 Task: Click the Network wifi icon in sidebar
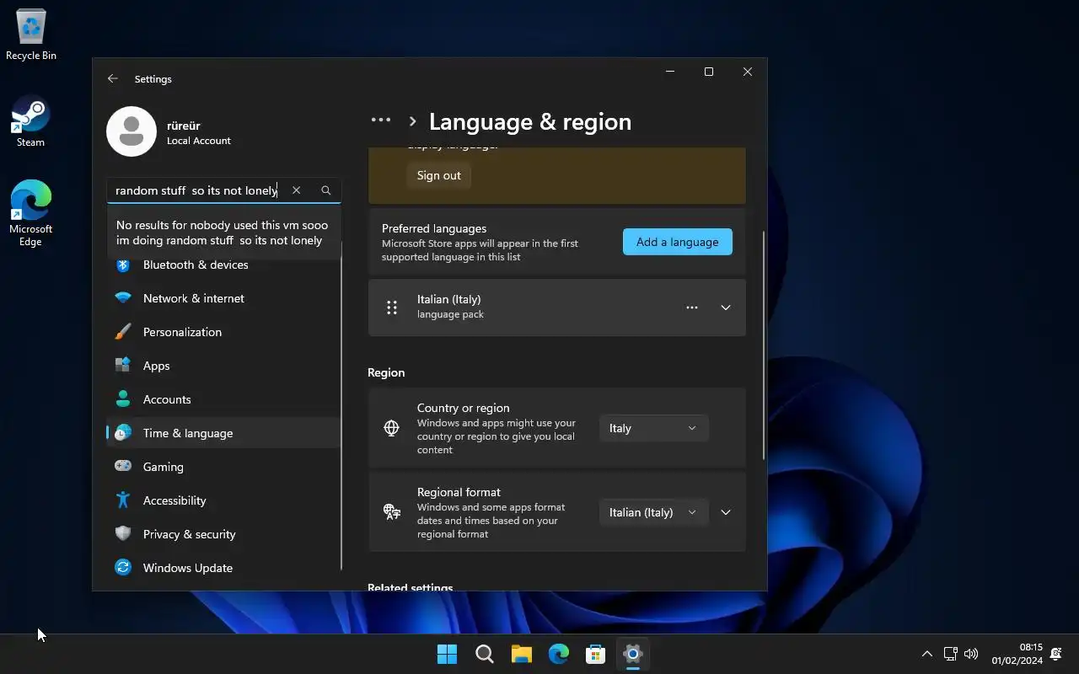(x=123, y=298)
